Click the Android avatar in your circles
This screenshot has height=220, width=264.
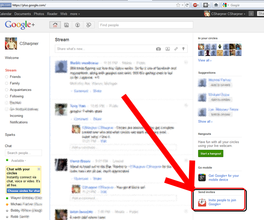220,47
